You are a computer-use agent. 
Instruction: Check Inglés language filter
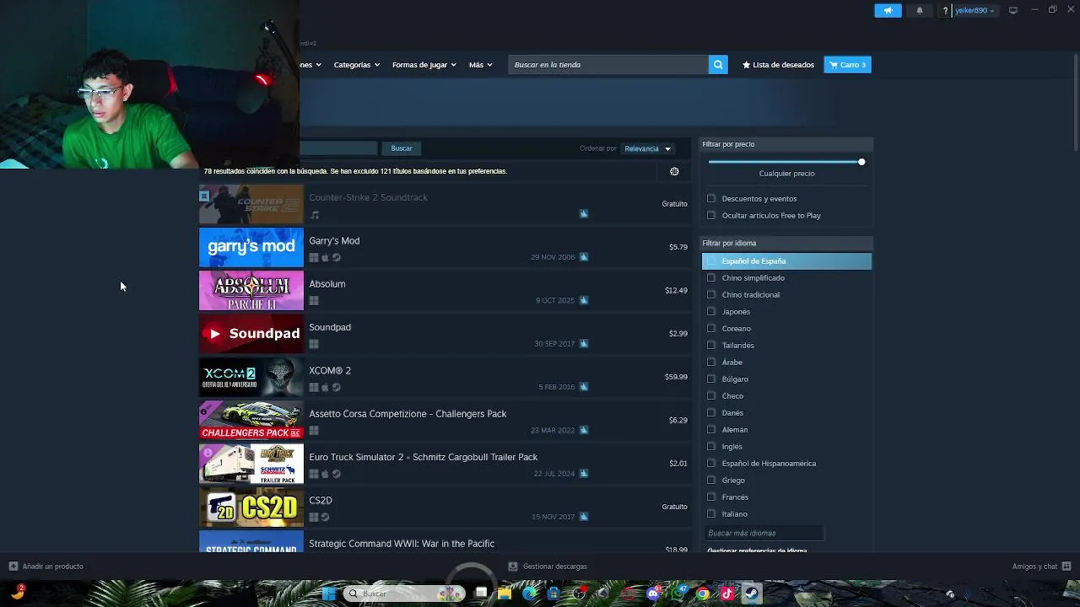point(711,447)
